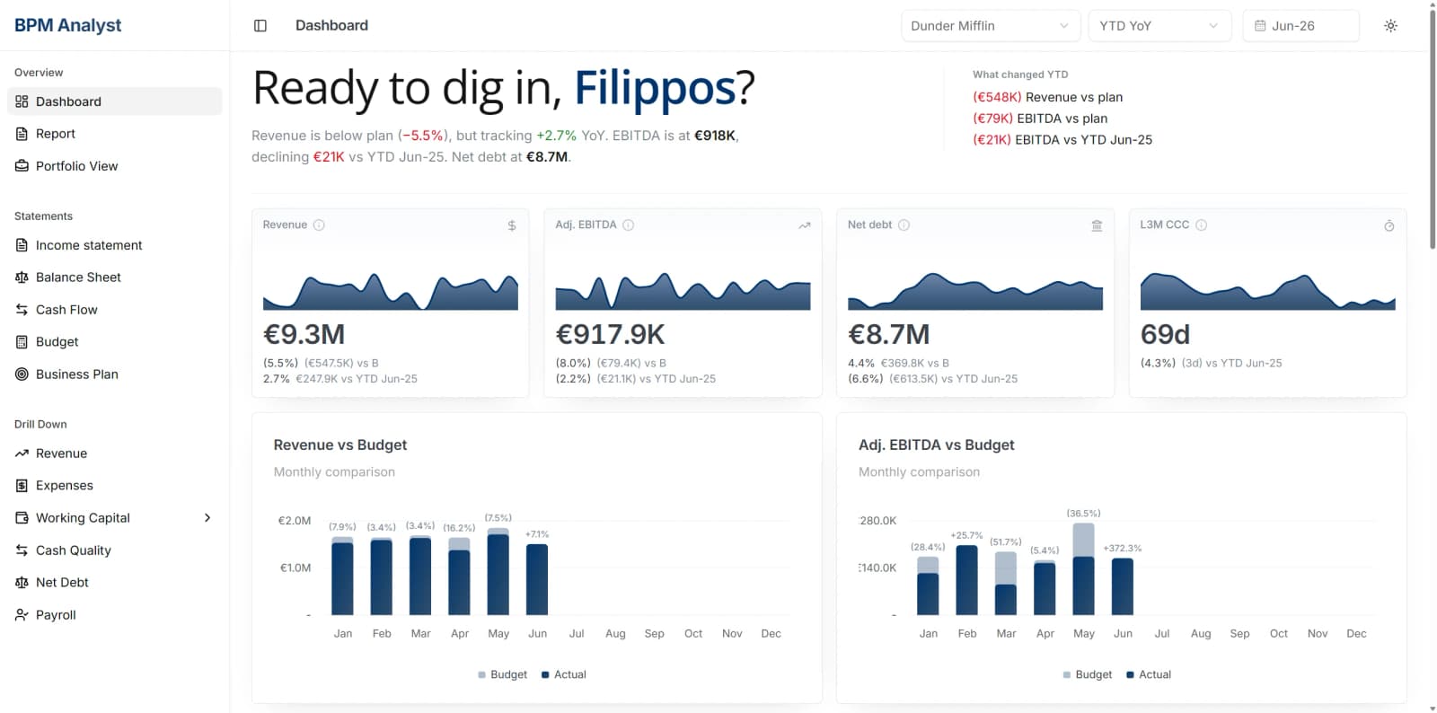Click the Payroll person icon
Viewport: 1437px width, 713px height.
pos(22,615)
